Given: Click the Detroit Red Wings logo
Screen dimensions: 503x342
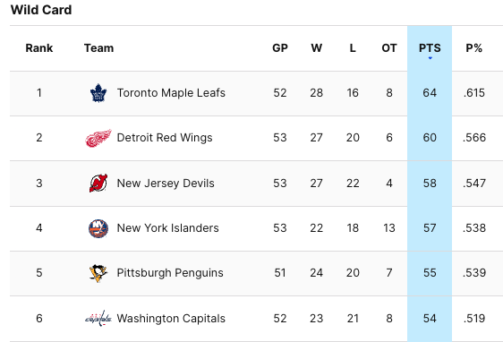Looking at the screenshot, I should pyautogui.click(x=98, y=138).
